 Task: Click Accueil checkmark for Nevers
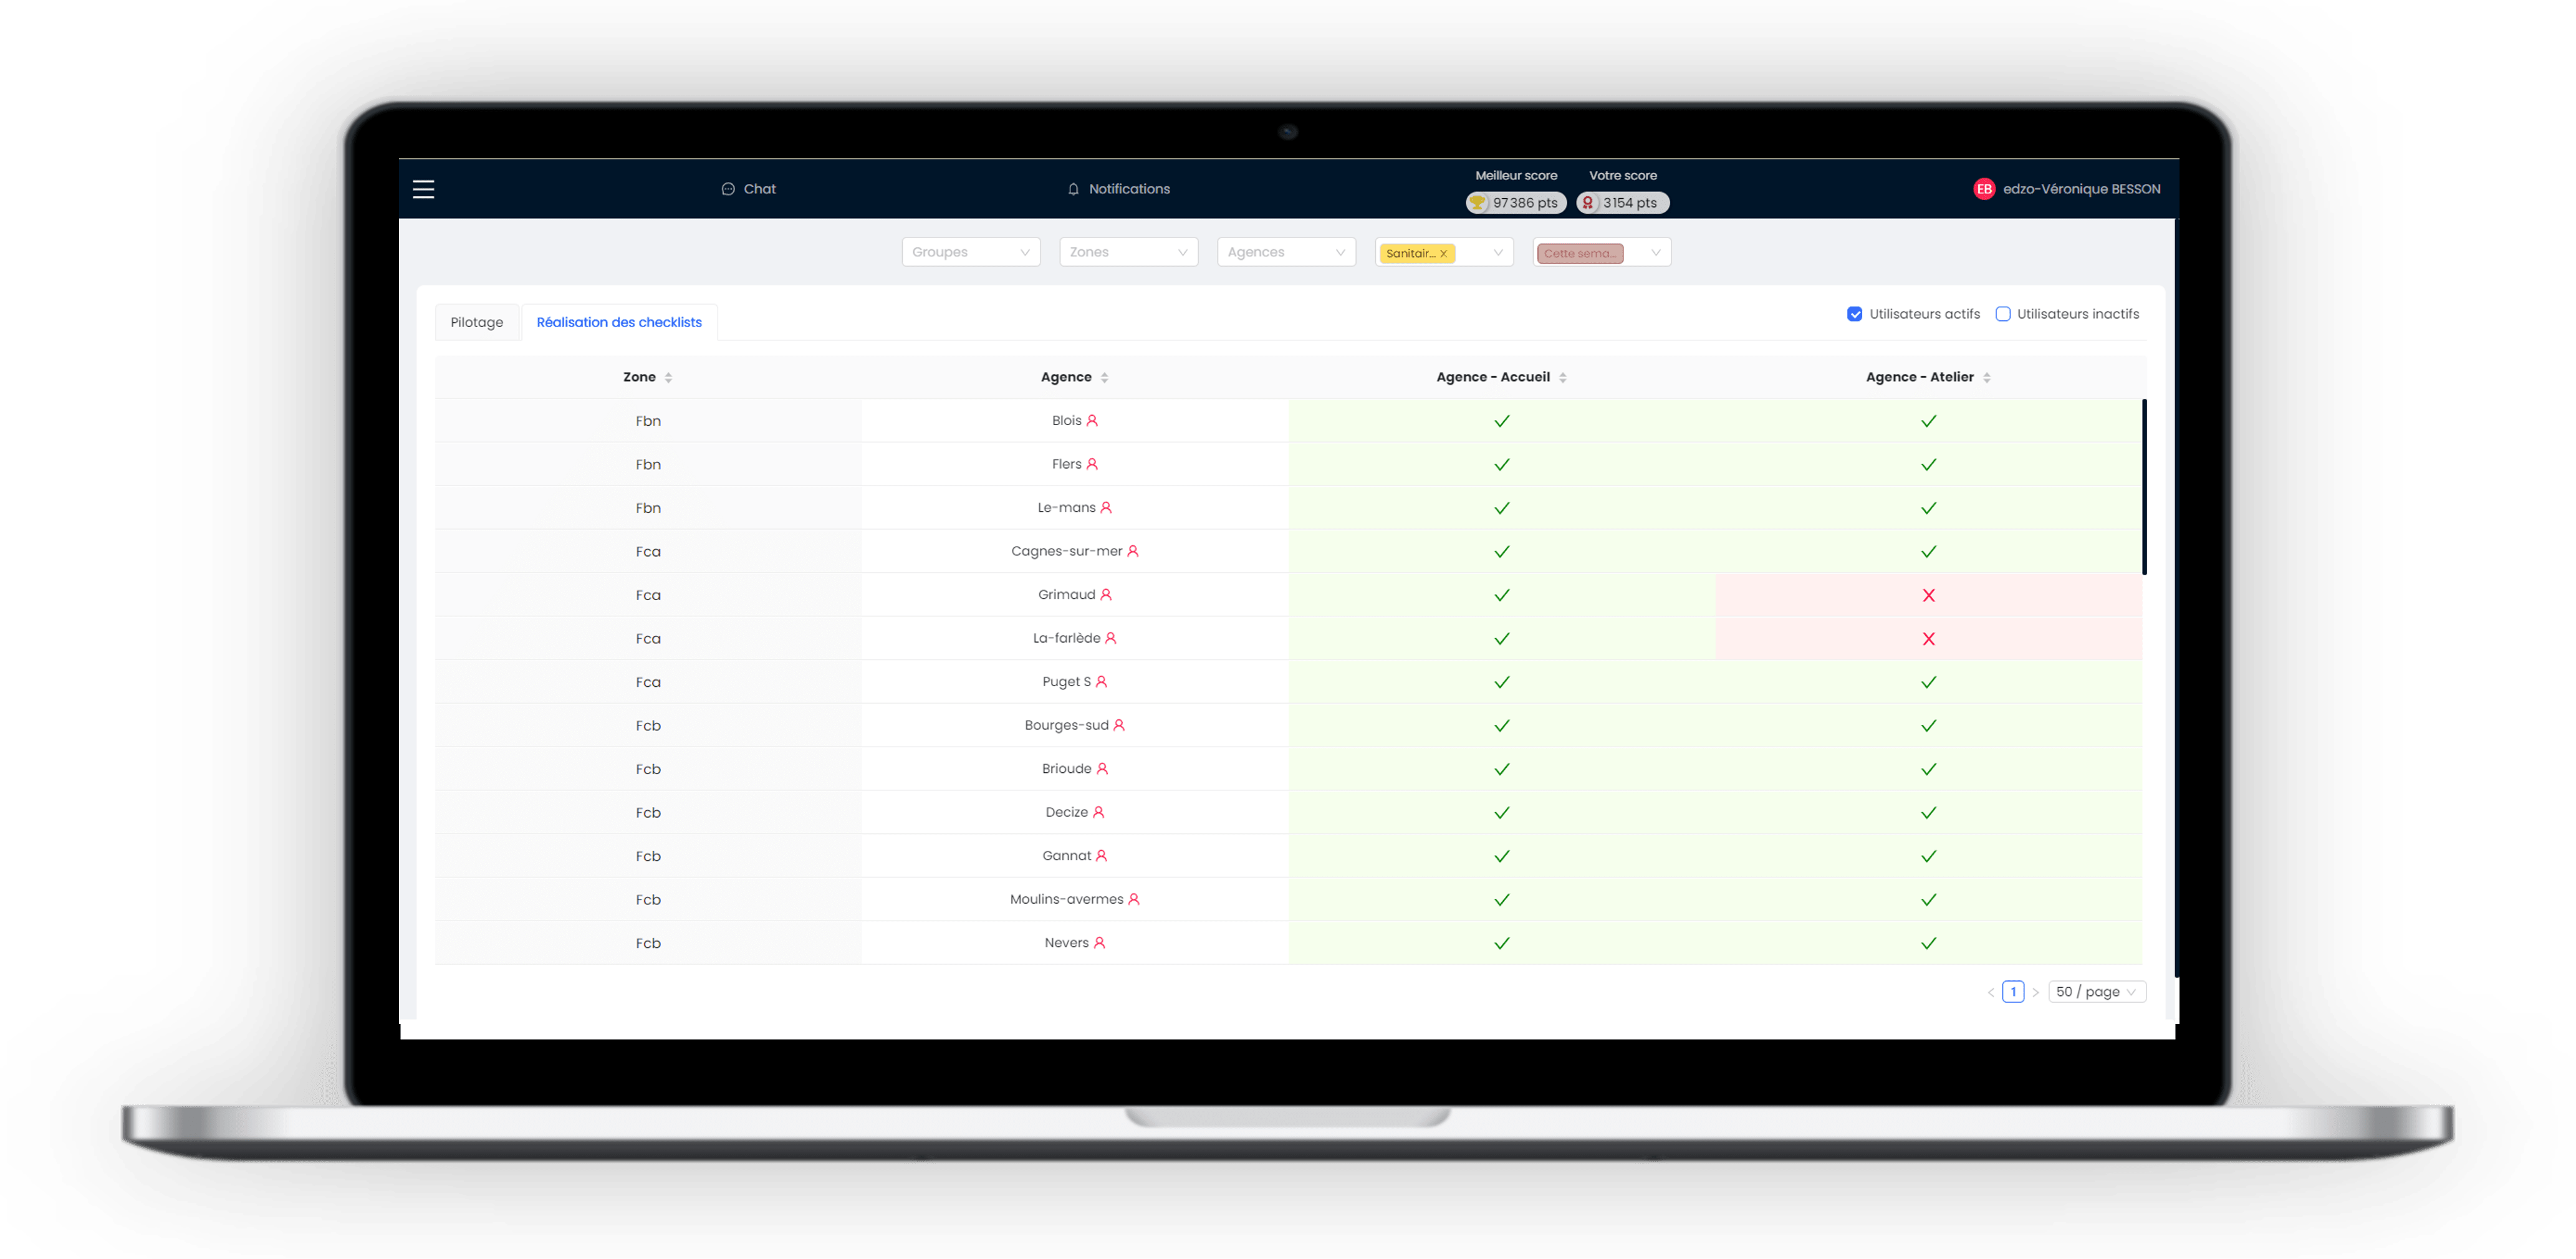(1501, 943)
